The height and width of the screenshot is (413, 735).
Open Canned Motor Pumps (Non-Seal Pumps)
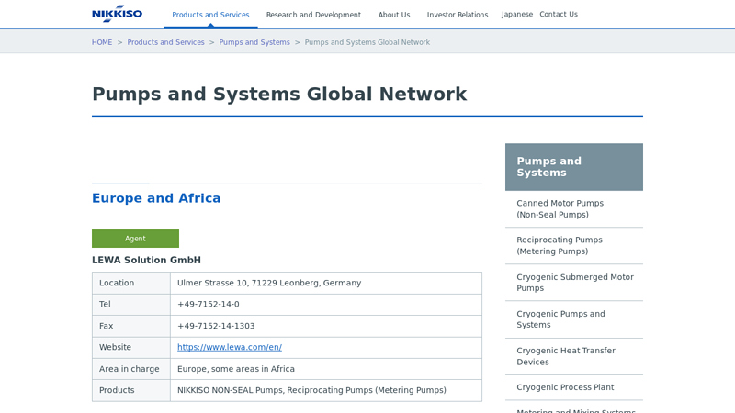(x=574, y=209)
